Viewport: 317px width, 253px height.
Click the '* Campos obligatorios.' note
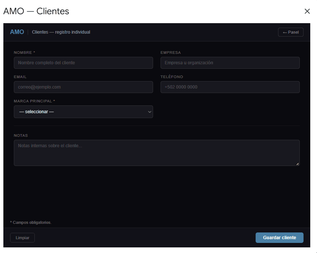point(31,222)
